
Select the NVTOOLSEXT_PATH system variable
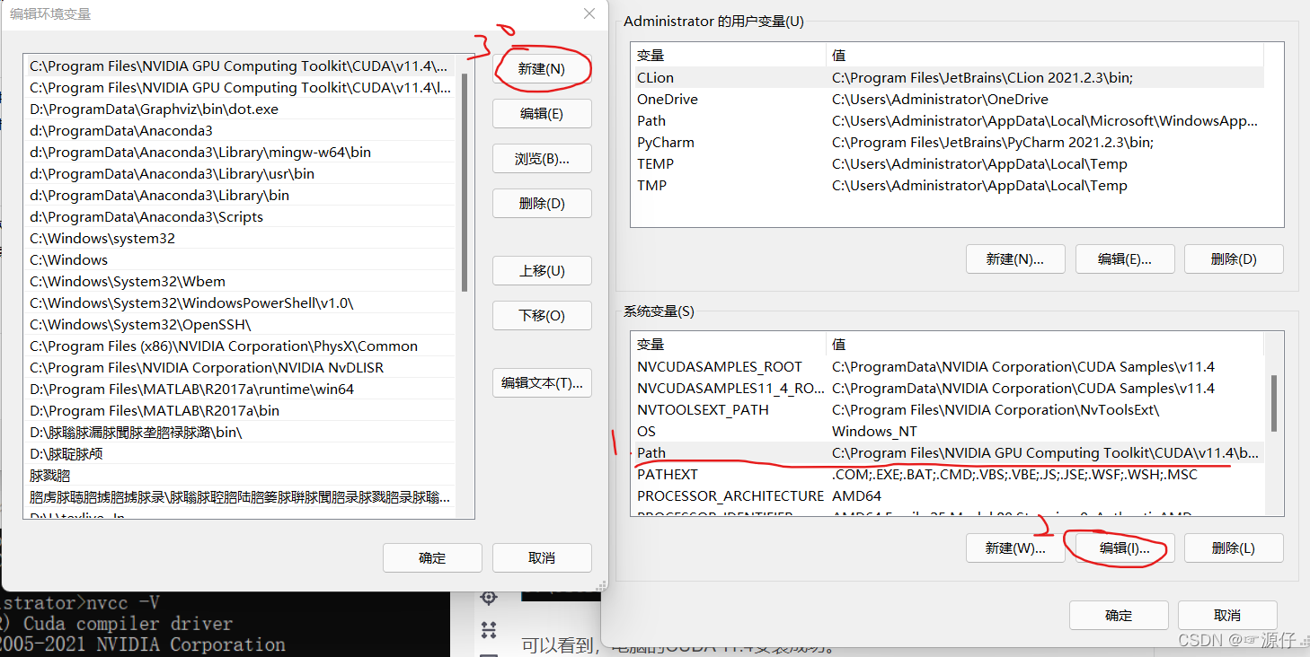pos(948,410)
